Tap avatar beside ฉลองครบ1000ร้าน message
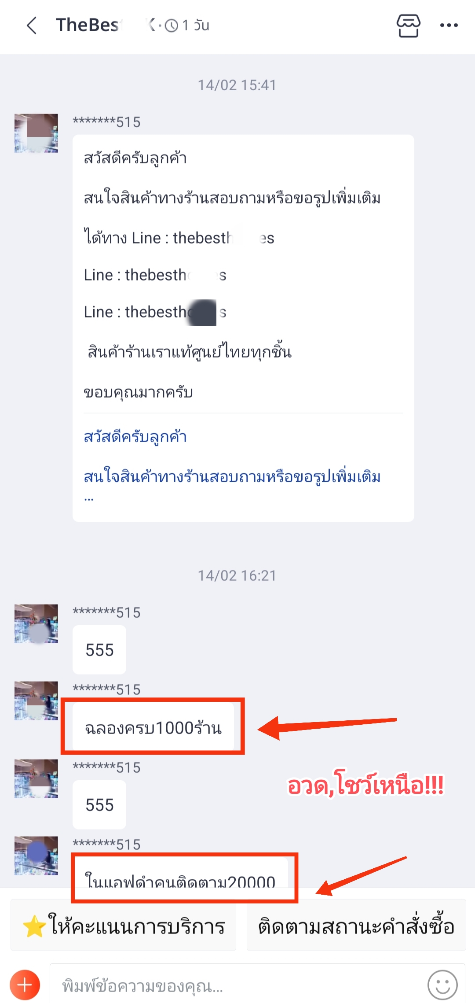Viewport: 475px width, 1003px height. (x=36, y=701)
